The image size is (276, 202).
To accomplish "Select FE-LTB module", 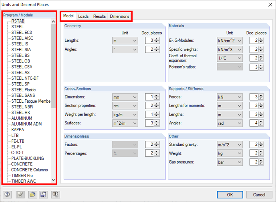I will [18, 141].
